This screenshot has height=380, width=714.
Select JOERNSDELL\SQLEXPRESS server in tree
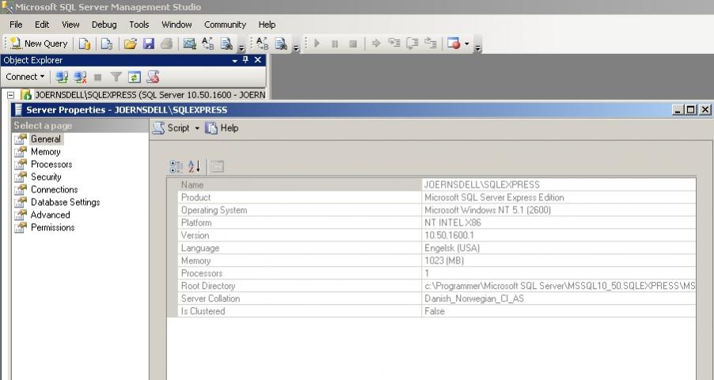click(150, 95)
